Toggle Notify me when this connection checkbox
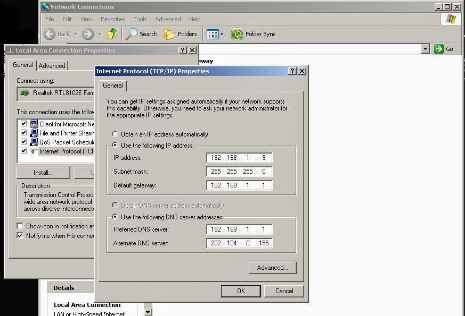 tap(20, 236)
